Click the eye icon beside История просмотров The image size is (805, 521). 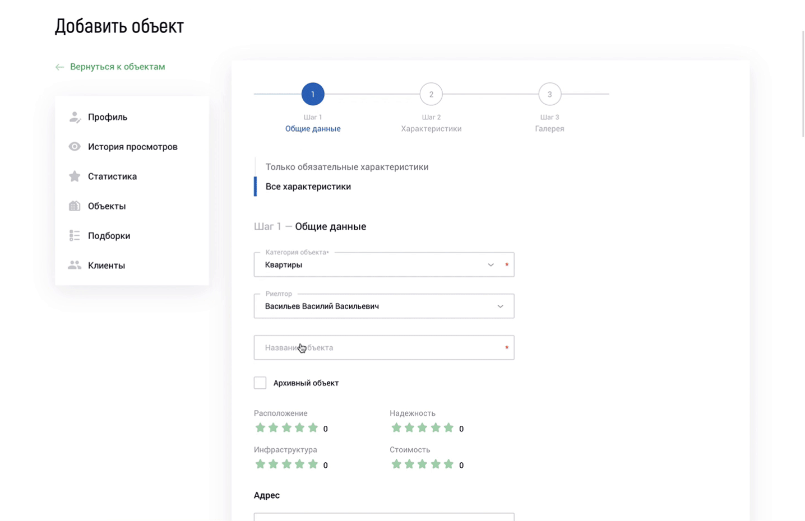[x=75, y=147]
